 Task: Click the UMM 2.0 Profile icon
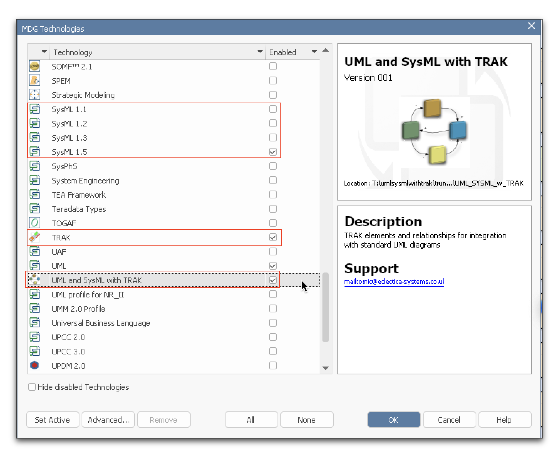pyautogui.click(x=35, y=308)
